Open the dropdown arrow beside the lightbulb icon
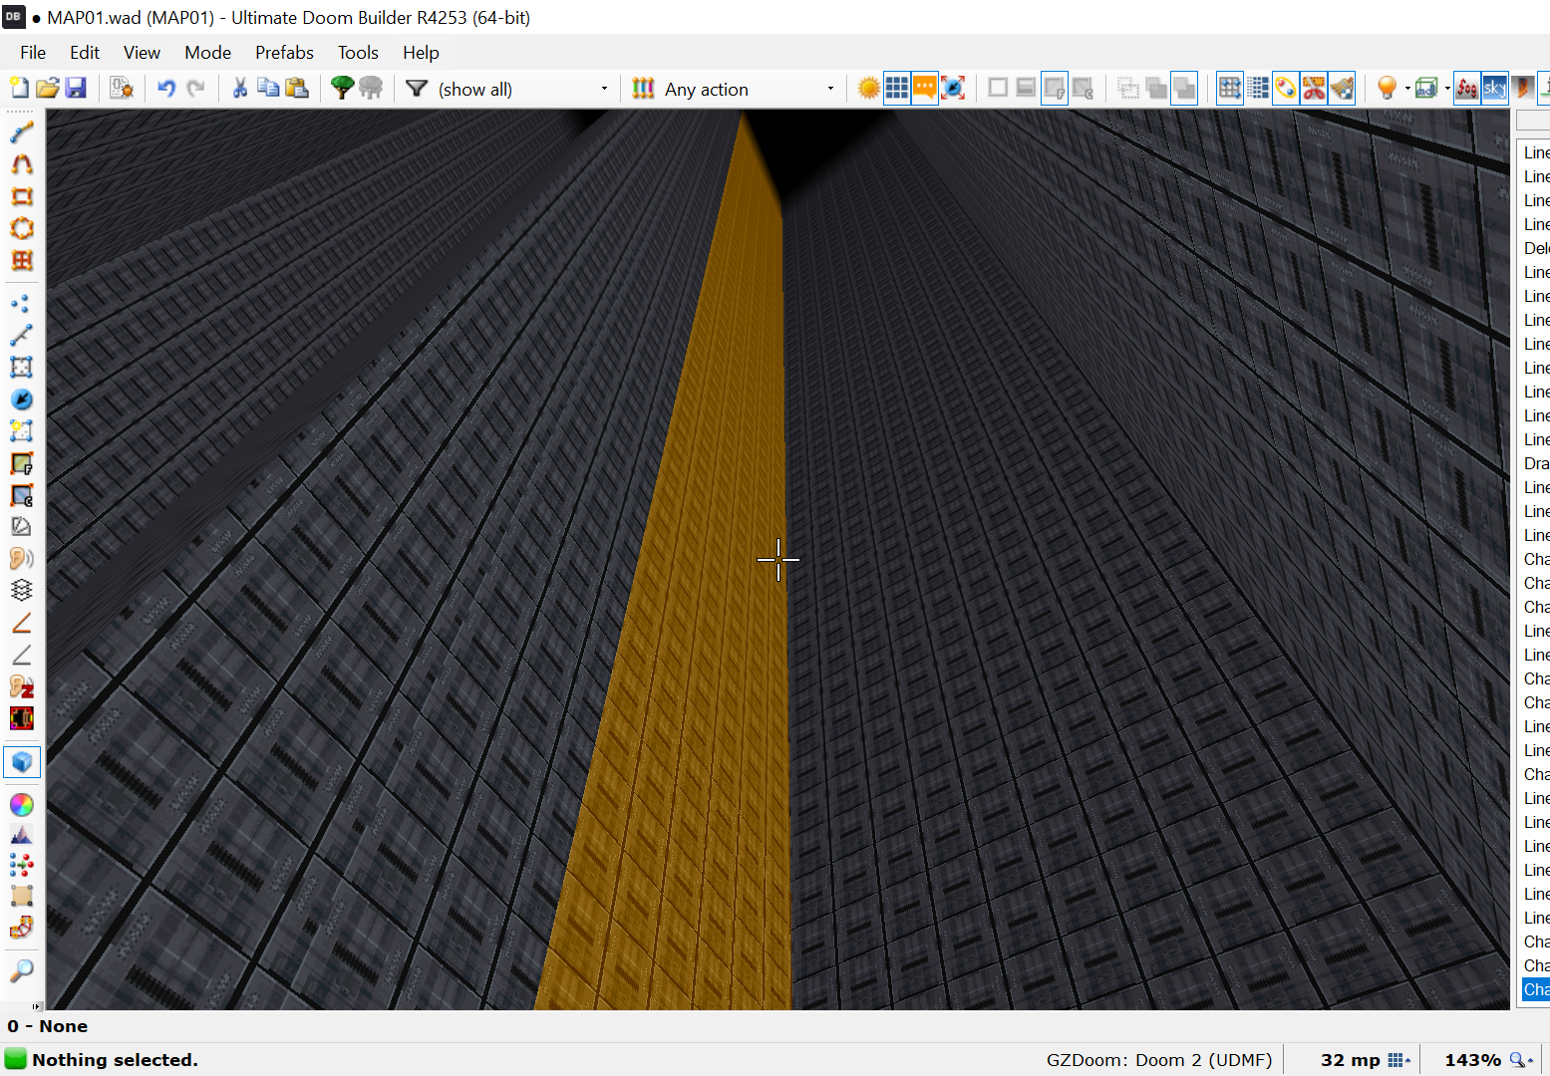 click(x=1407, y=89)
